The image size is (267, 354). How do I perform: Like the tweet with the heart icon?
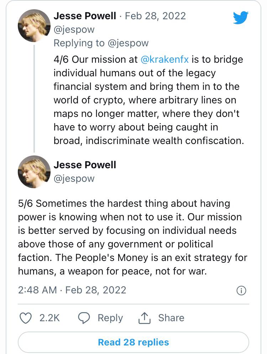coord(26,318)
